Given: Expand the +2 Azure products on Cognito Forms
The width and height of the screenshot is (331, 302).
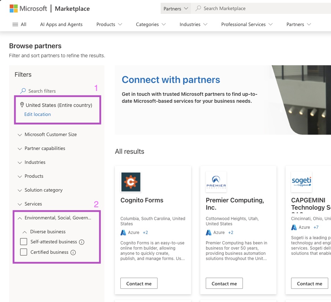Looking at the screenshot, I should pyautogui.click(x=145, y=233).
